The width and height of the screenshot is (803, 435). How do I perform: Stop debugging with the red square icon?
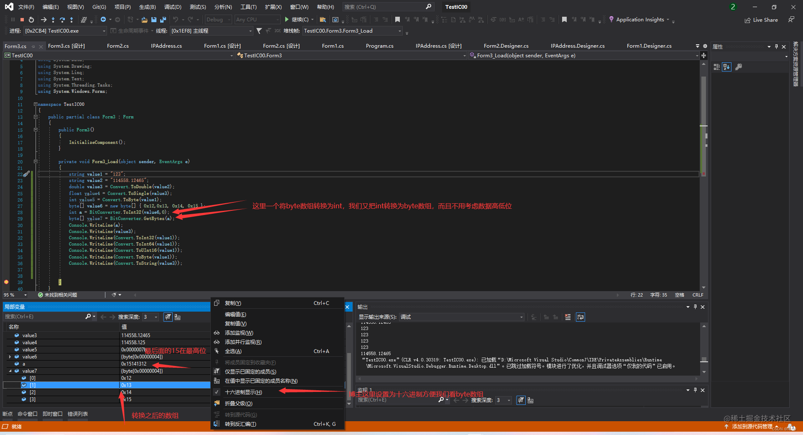22,19
